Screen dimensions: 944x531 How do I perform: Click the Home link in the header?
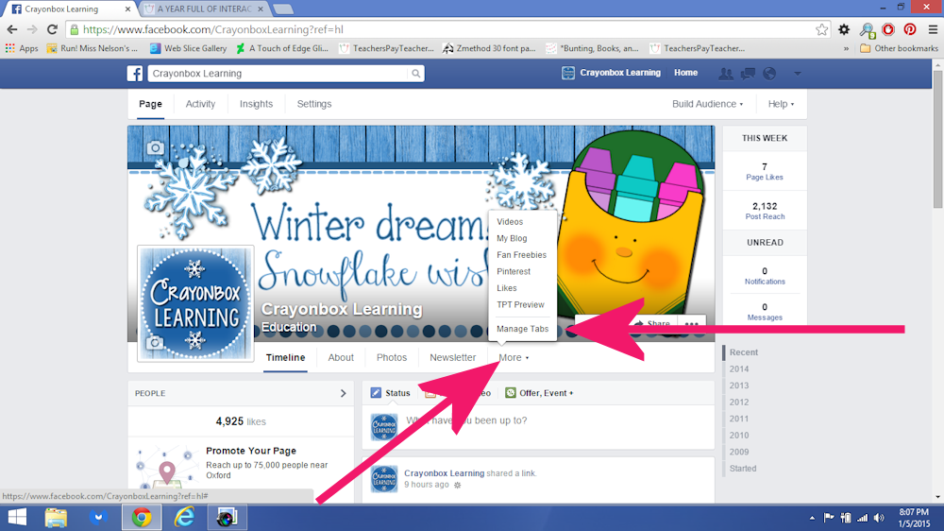point(685,73)
